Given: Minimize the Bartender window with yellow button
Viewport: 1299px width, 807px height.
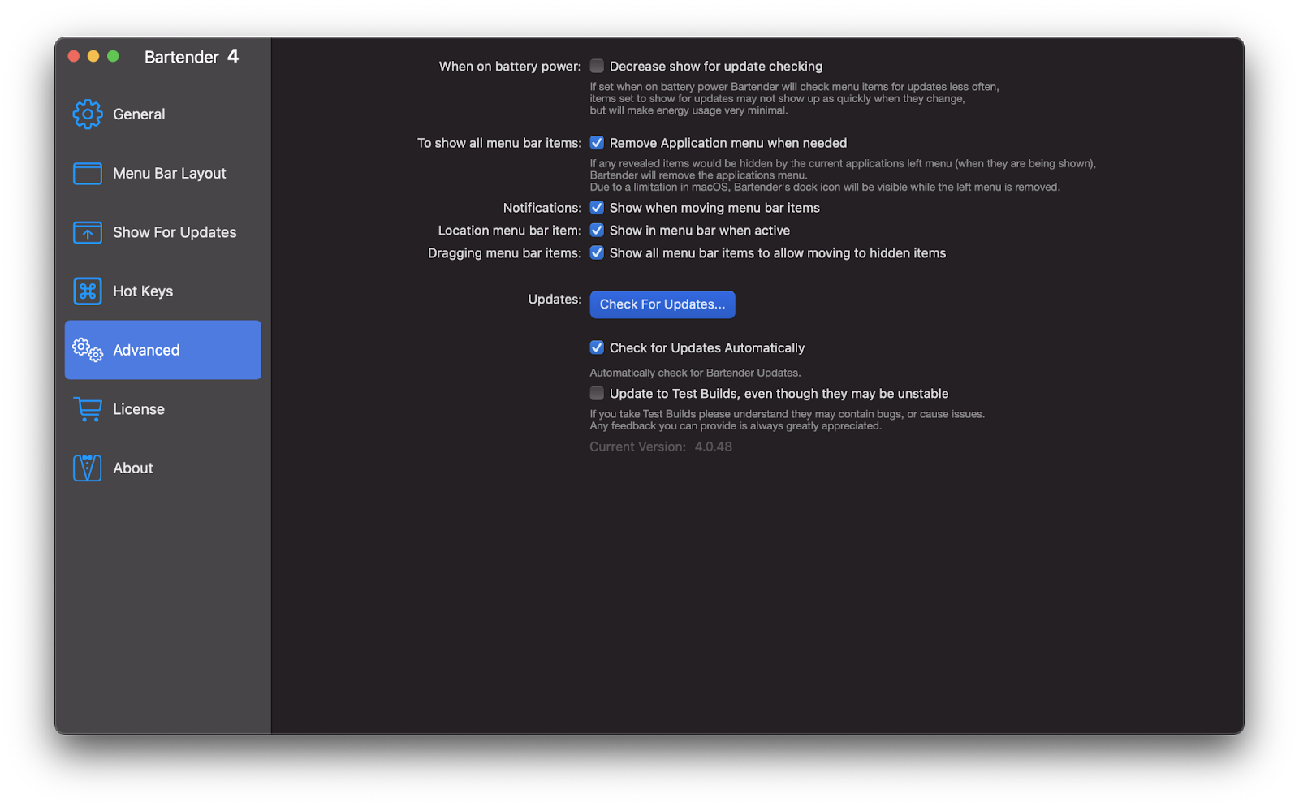Looking at the screenshot, I should click(93, 56).
